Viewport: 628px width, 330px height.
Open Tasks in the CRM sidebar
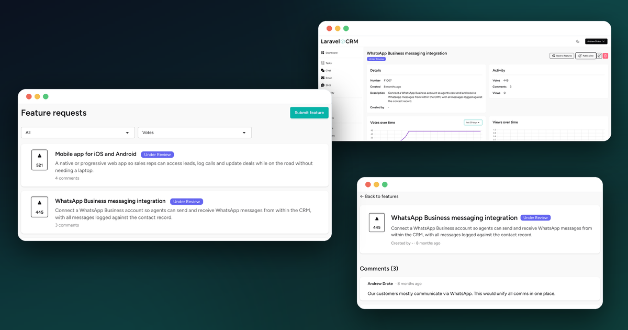click(x=327, y=63)
